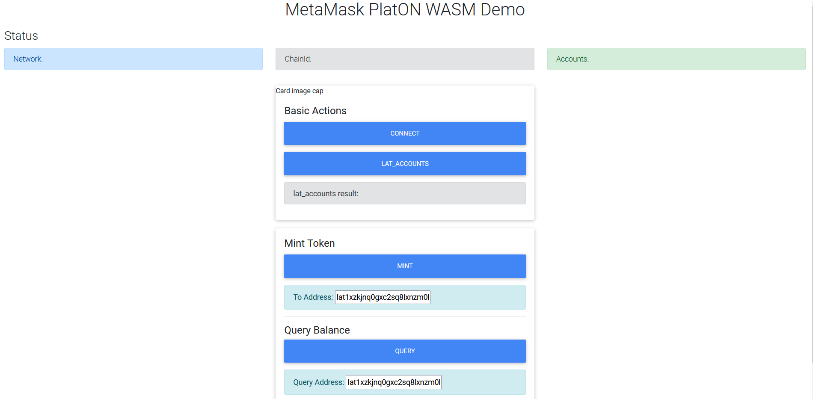Click the To Address label
813x399 pixels.
point(313,297)
